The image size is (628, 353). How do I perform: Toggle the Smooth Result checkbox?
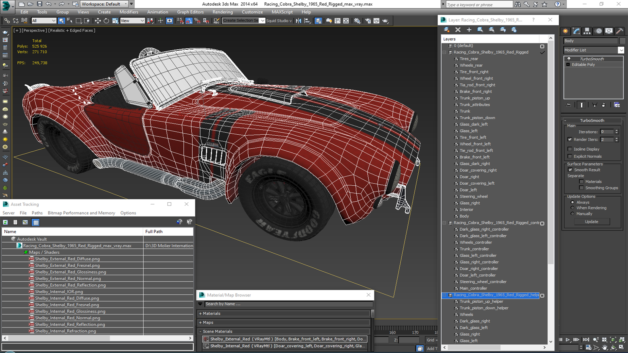tap(570, 170)
